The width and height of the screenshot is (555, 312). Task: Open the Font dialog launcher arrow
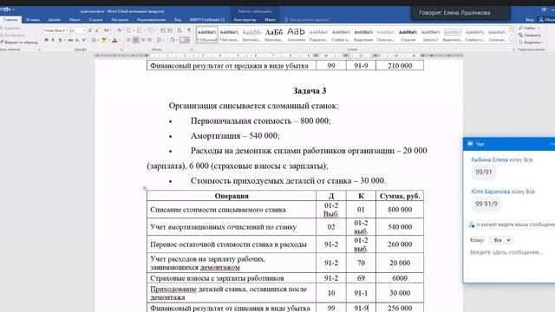[121, 50]
